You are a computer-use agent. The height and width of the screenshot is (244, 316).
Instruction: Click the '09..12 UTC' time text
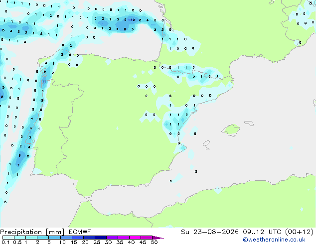pos(262,232)
